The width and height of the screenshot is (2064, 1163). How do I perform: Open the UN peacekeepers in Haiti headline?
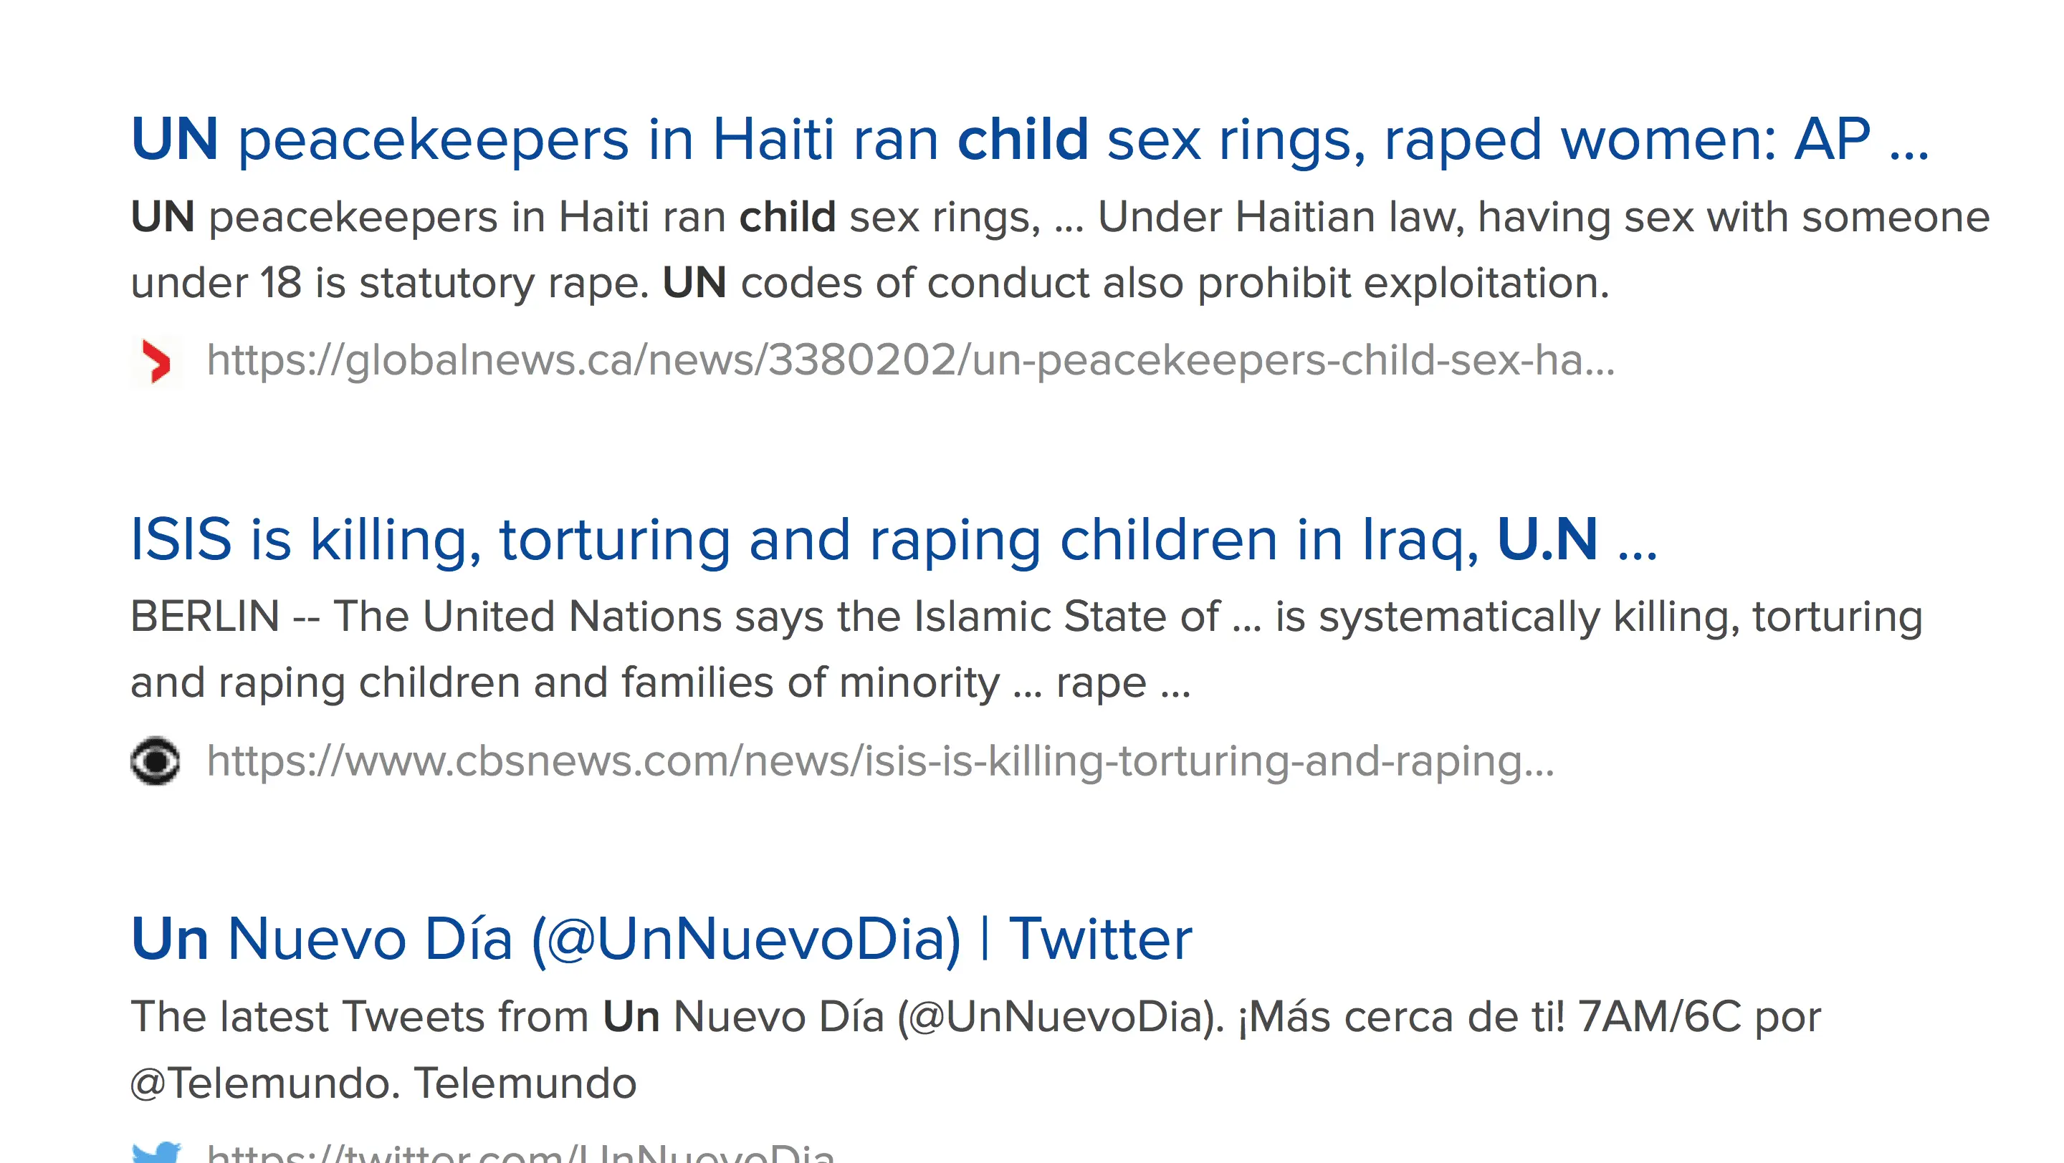coord(1029,139)
